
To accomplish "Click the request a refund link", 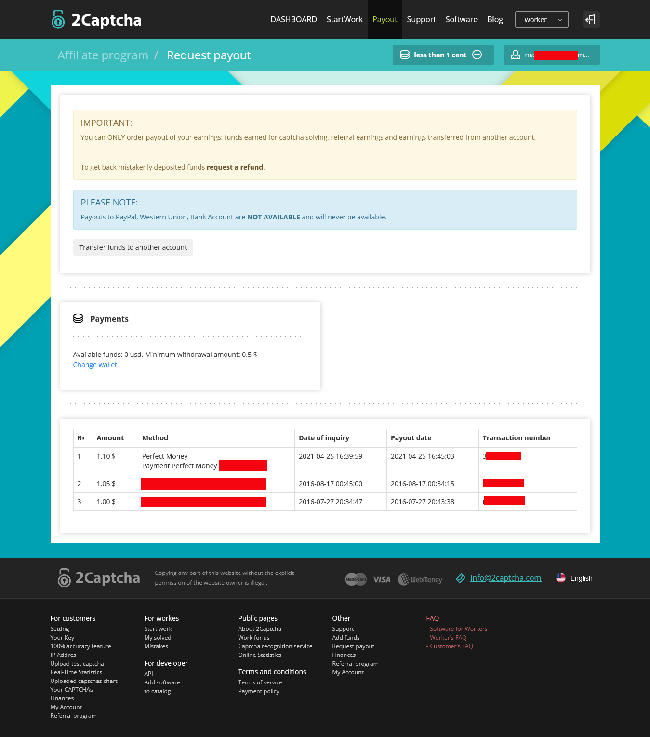I will [x=235, y=167].
